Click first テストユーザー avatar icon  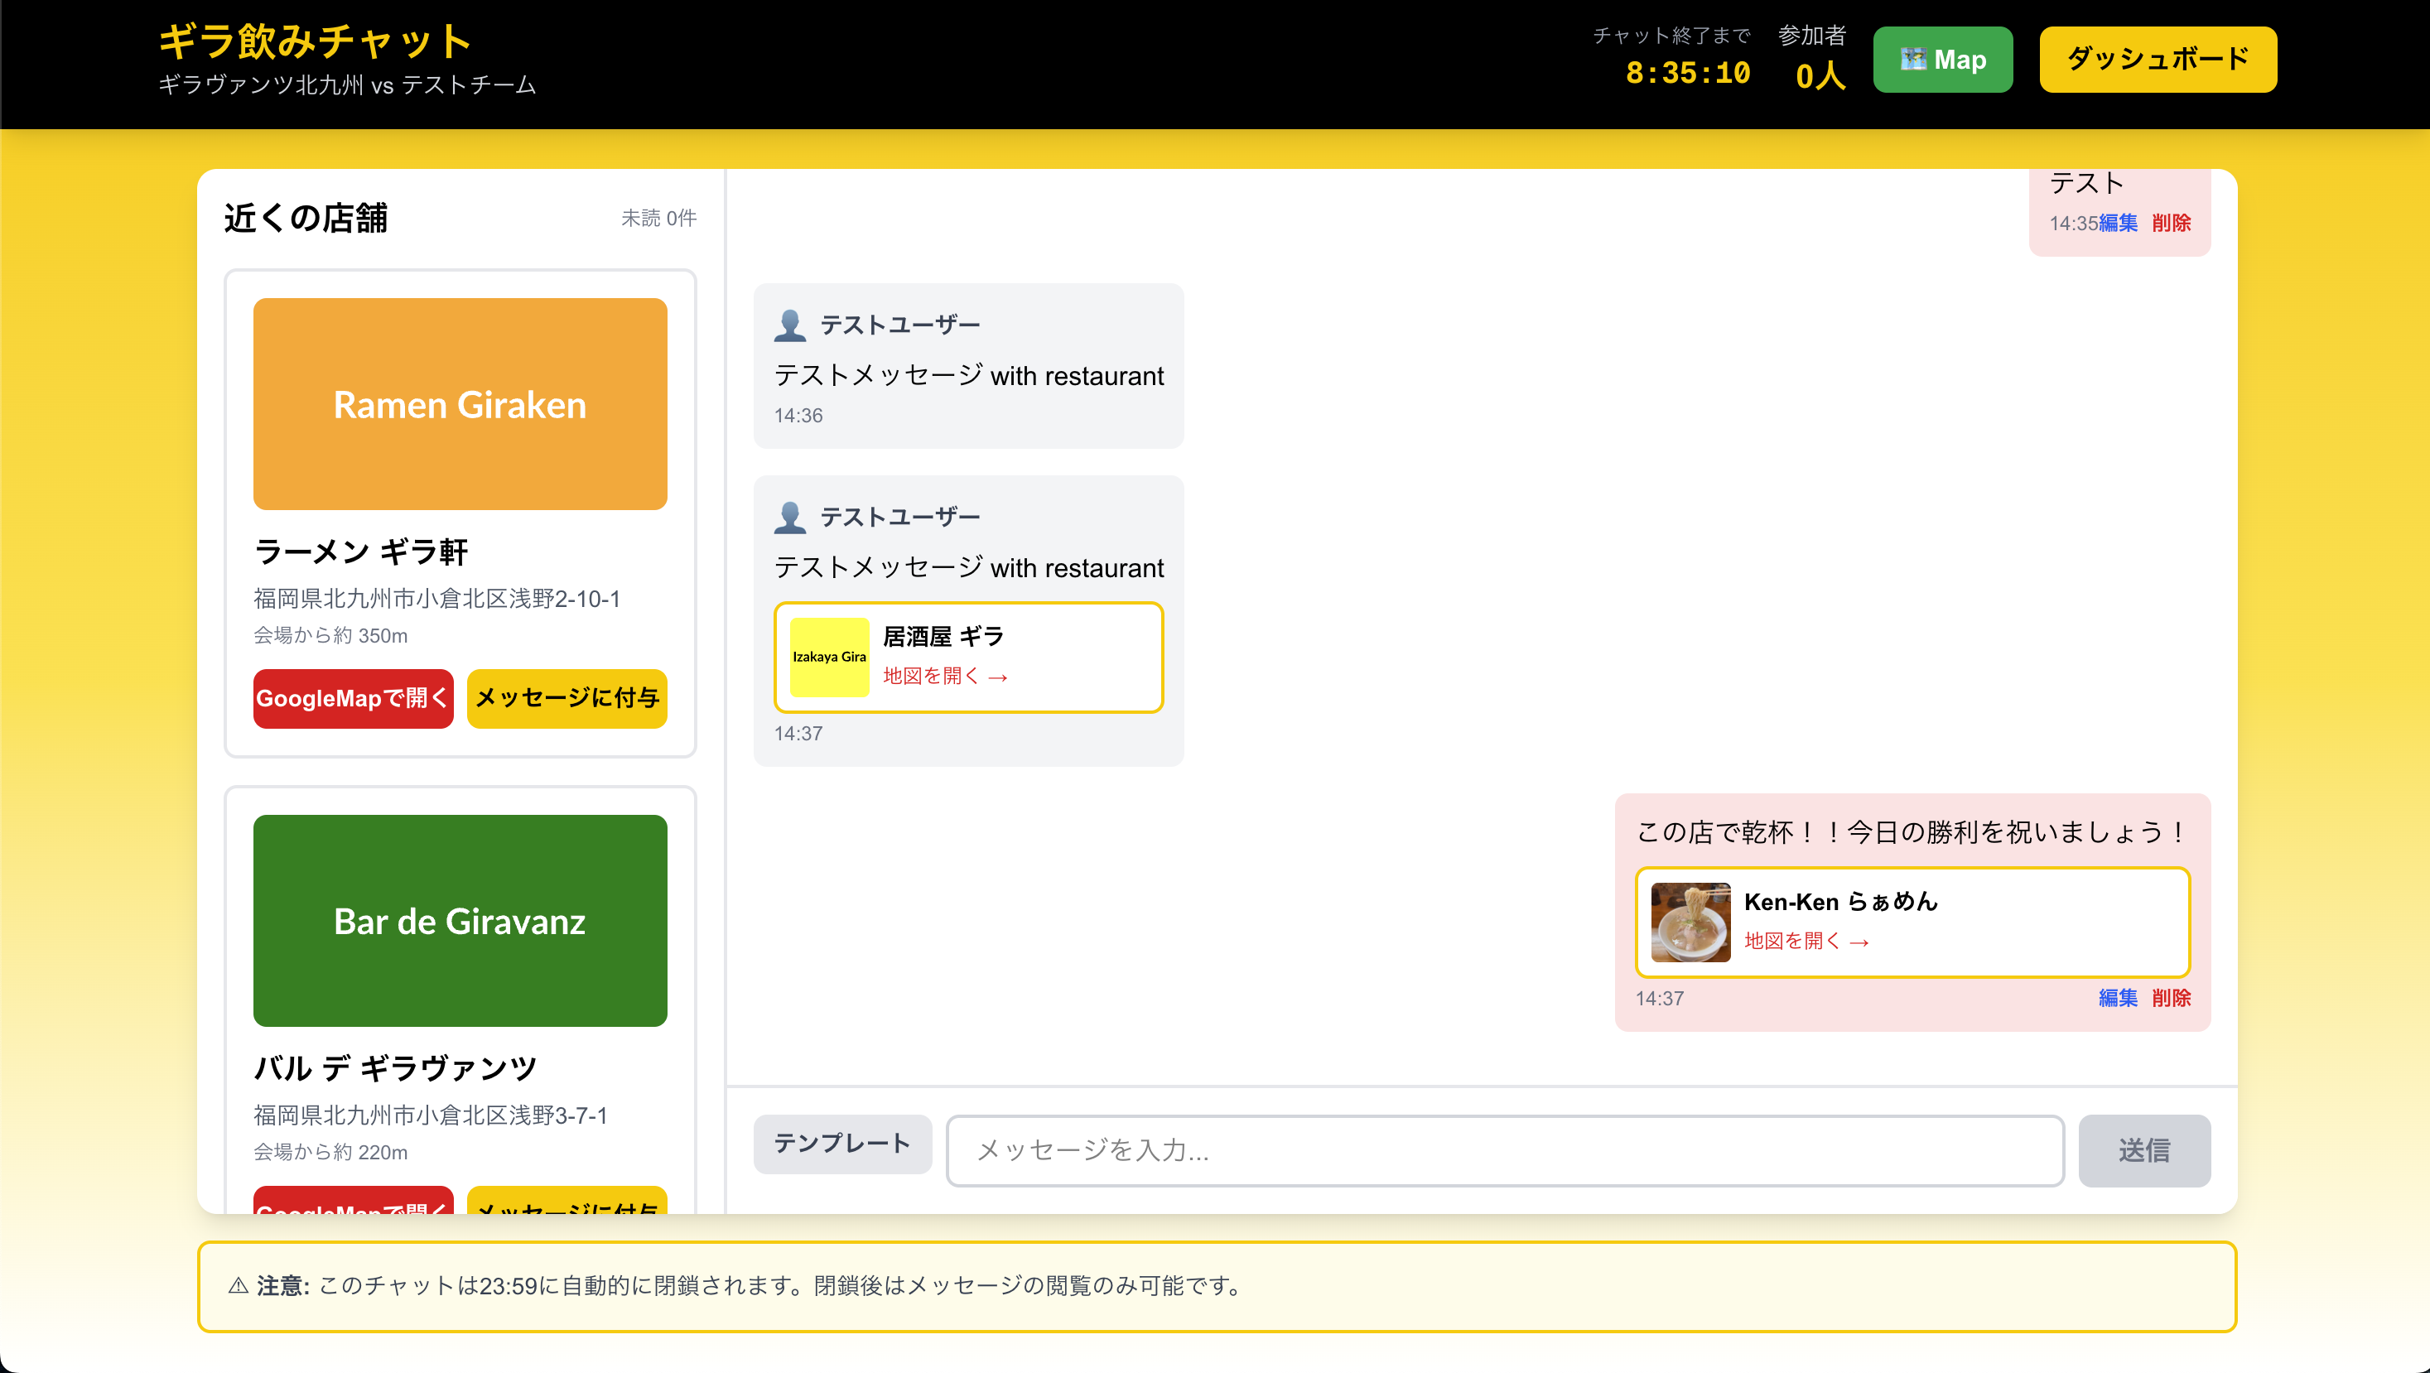[x=789, y=325]
